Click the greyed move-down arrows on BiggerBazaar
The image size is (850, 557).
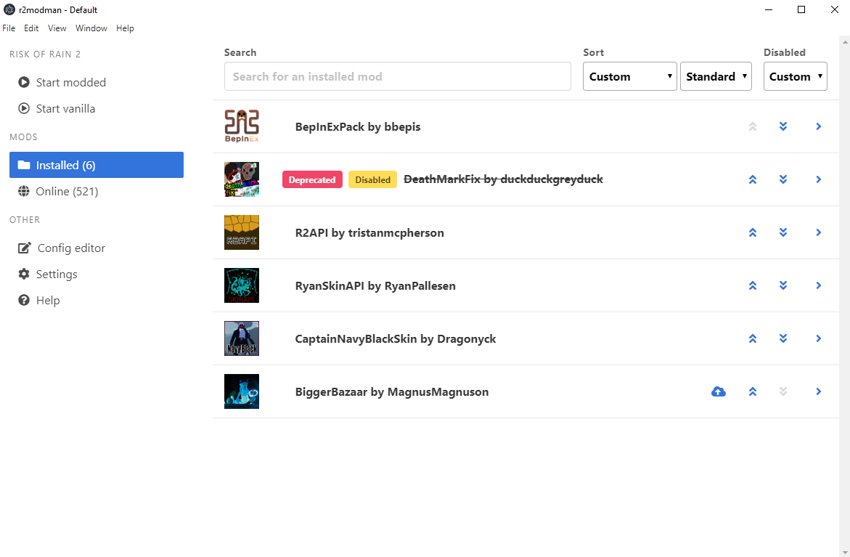point(782,391)
